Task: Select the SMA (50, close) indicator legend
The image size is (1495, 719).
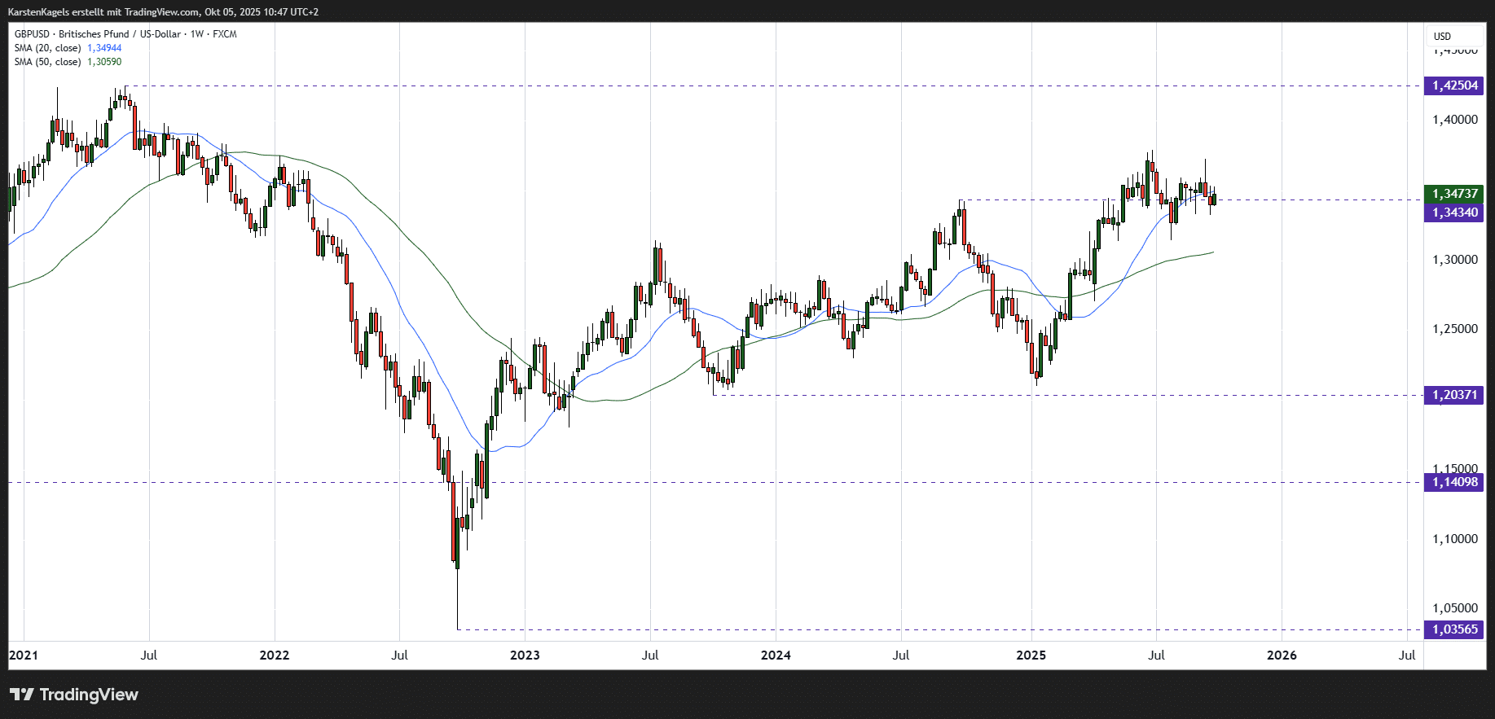Action: click(x=47, y=62)
